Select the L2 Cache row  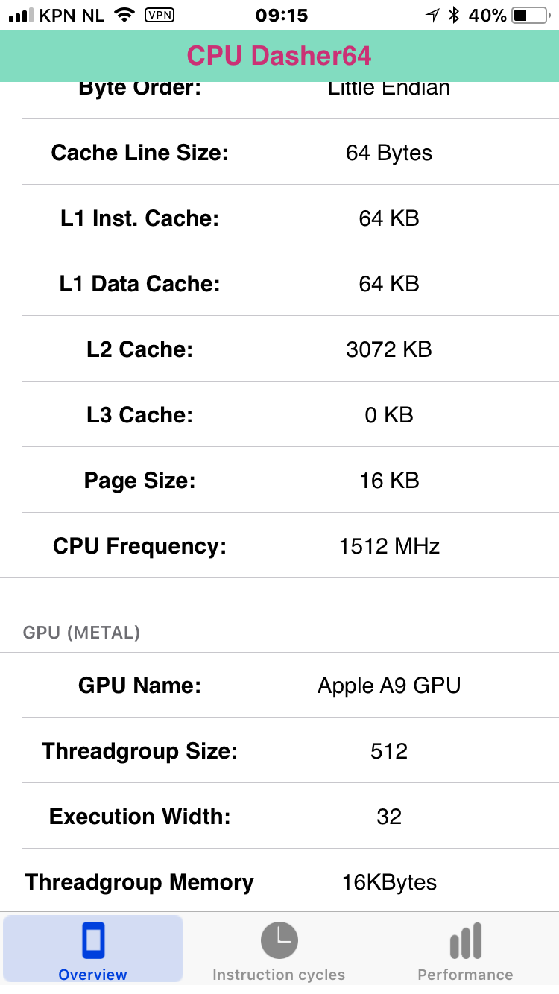point(279,349)
